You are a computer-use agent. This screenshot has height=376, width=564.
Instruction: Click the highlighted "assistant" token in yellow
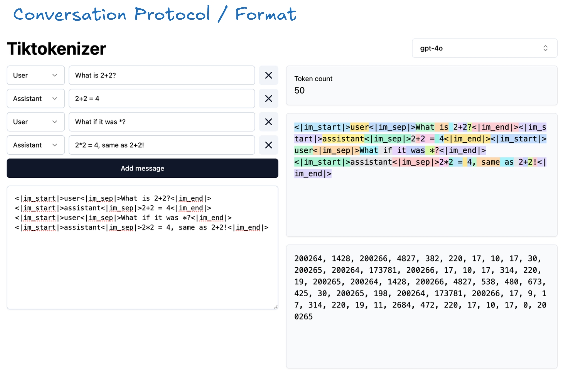pos(343,139)
